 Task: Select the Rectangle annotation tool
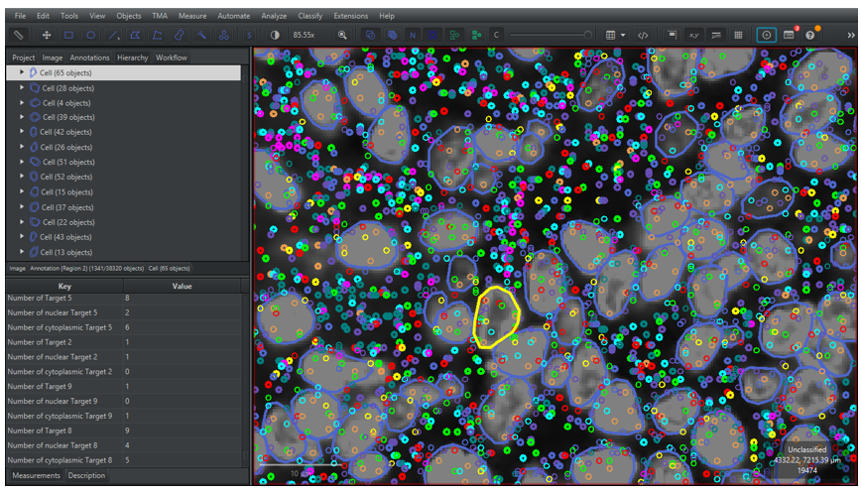[68, 35]
